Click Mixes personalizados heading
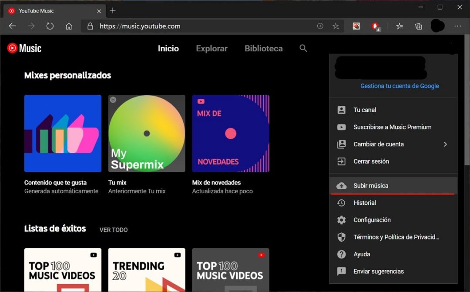 click(67, 75)
